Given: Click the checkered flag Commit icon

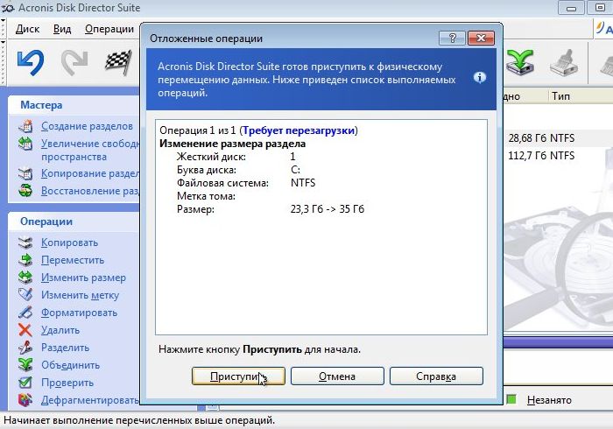Looking at the screenshot, I should [117, 62].
